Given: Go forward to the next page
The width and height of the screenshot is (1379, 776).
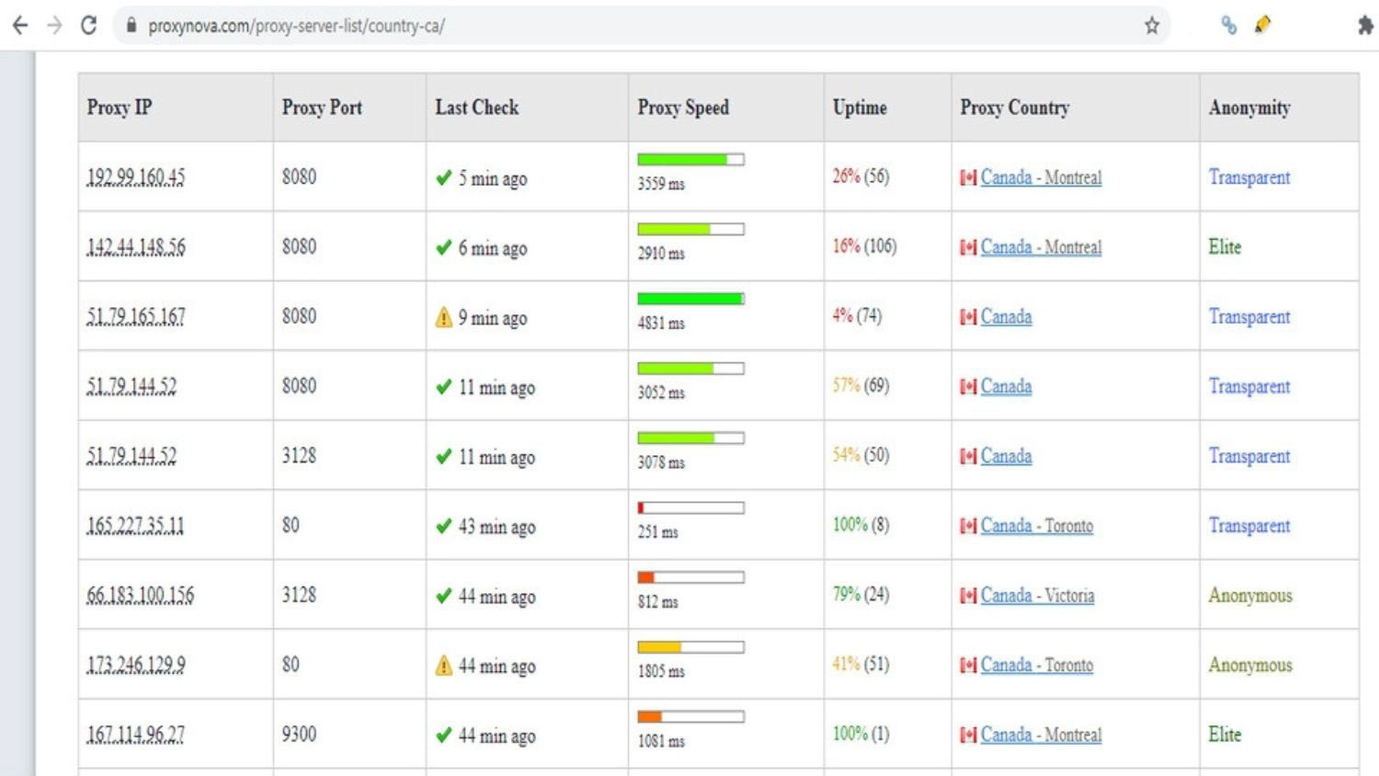Looking at the screenshot, I should pyautogui.click(x=54, y=26).
